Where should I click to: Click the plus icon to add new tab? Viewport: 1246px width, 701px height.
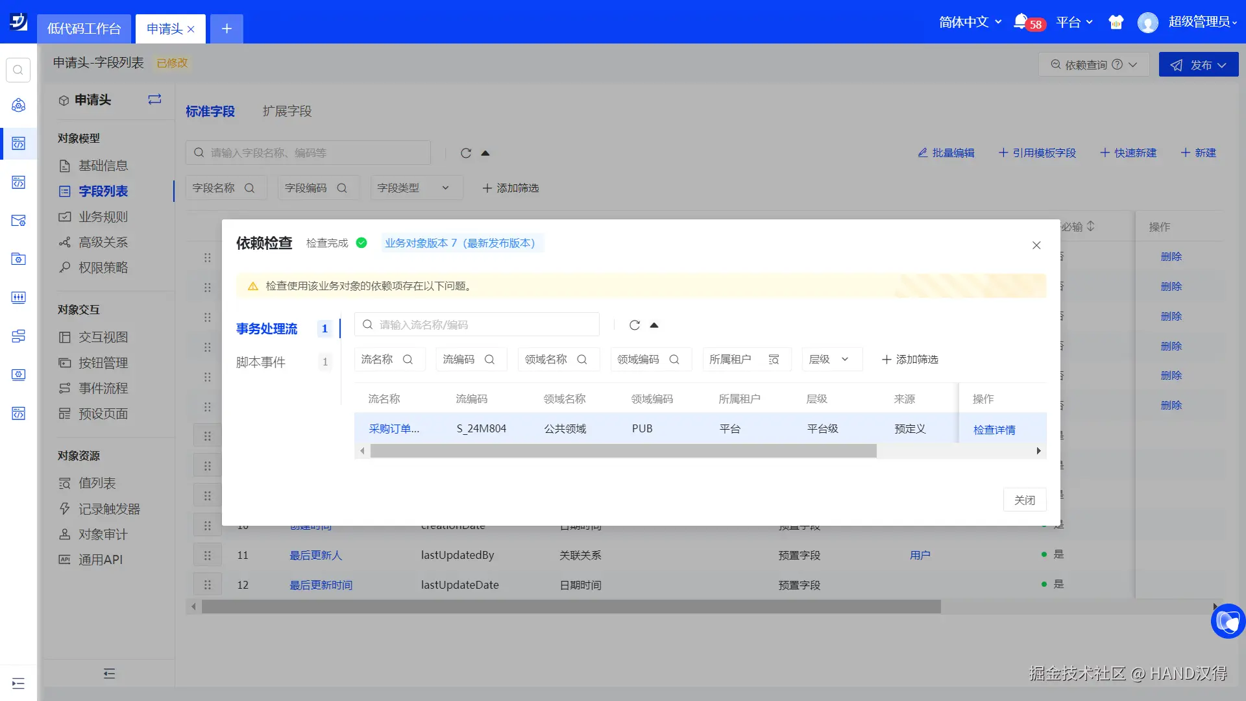(x=226, y=29)
